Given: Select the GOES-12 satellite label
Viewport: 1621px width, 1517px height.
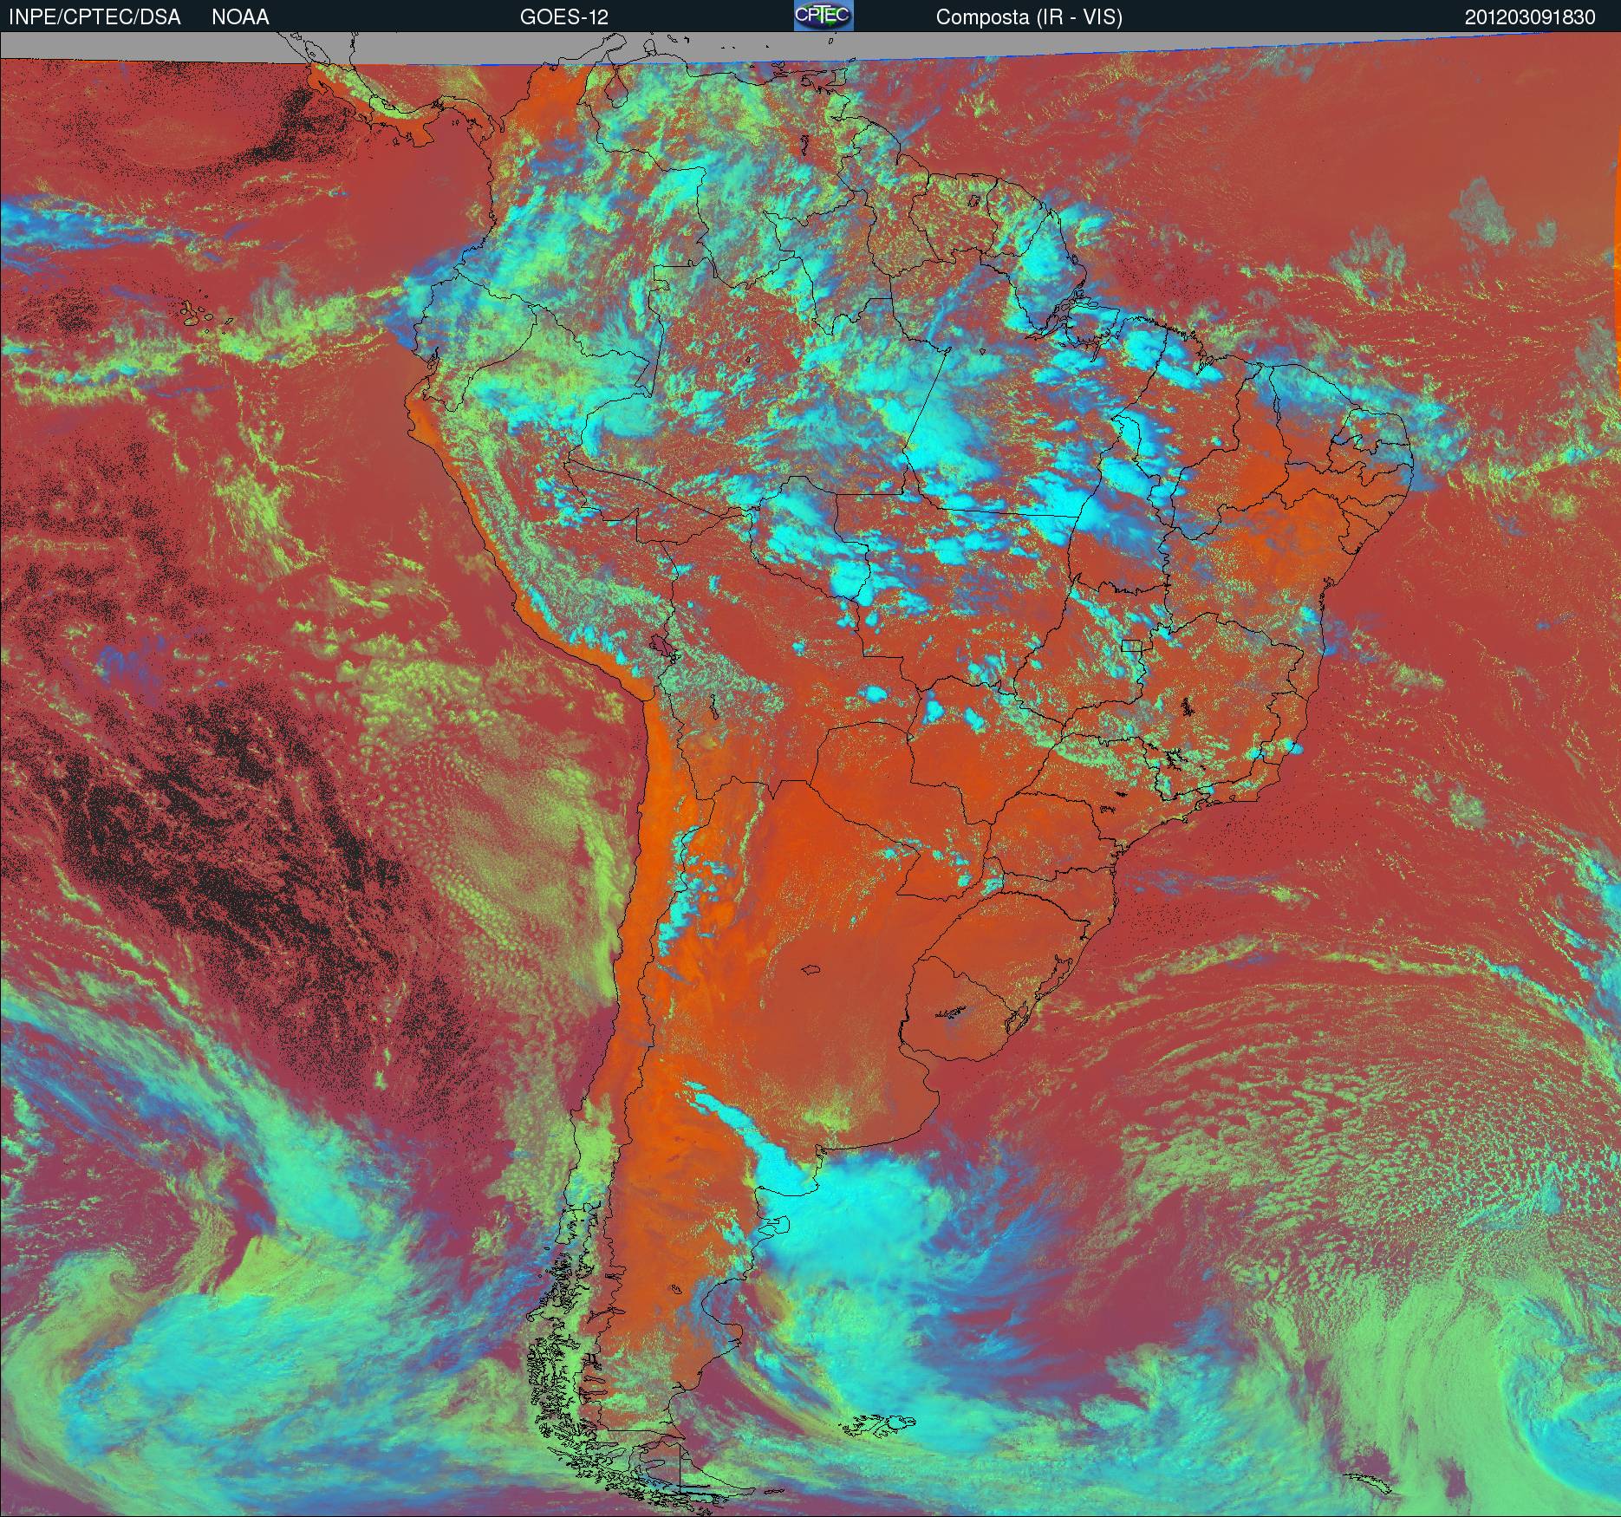Looking at the screenshot, I should 563,17.
